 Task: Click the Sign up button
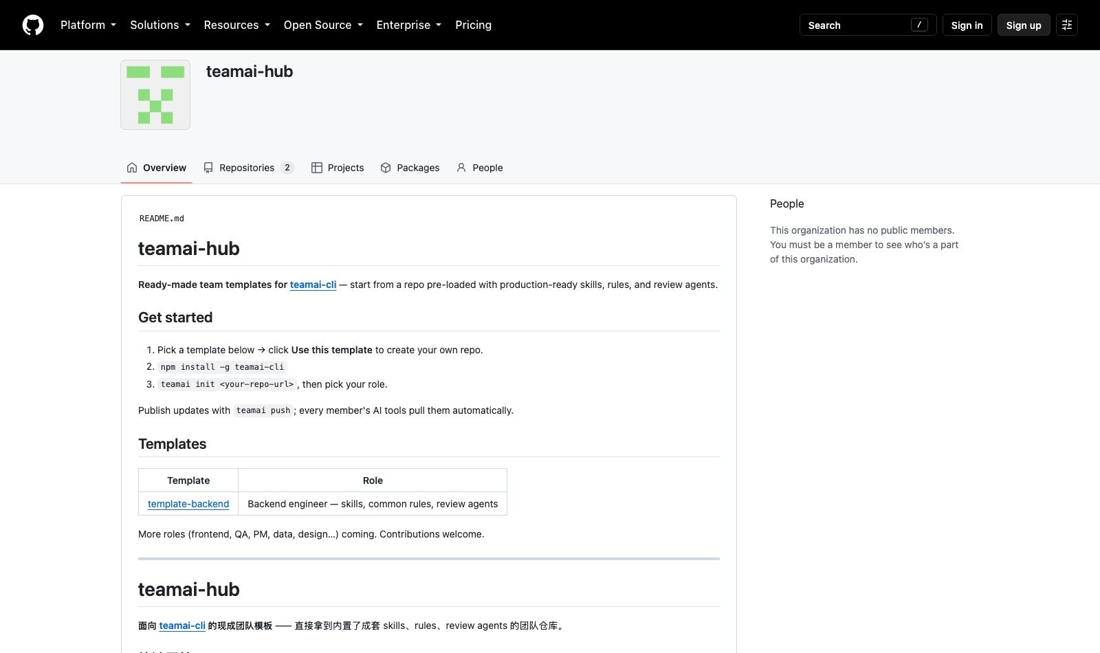click(1024, 25)
